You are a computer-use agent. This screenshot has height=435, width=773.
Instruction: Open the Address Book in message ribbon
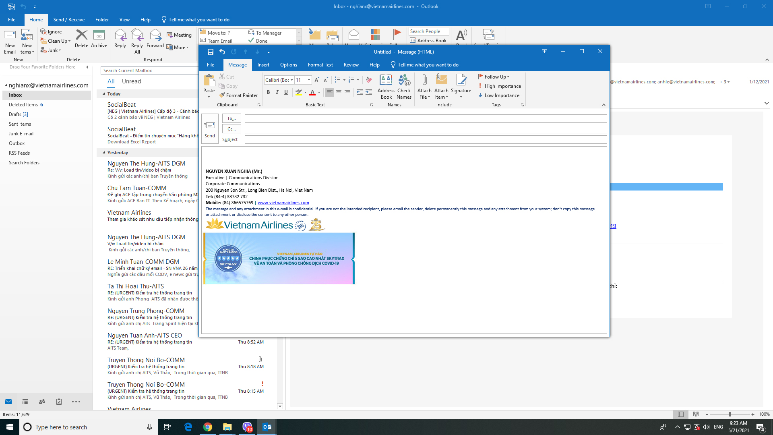386,87
